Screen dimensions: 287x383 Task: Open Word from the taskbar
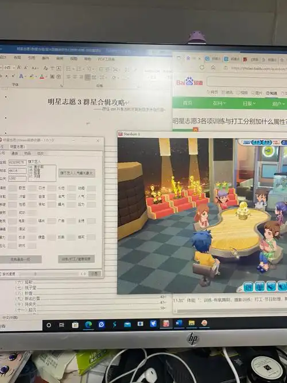[179, 324]
